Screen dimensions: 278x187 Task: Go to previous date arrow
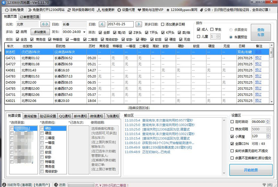coord(102,24)
